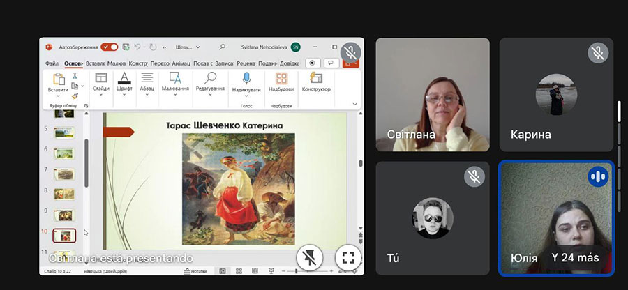Viewport: 628px width, 290px height.
Task: Switch to the Переходи ribbon tab
Action: 160,63
